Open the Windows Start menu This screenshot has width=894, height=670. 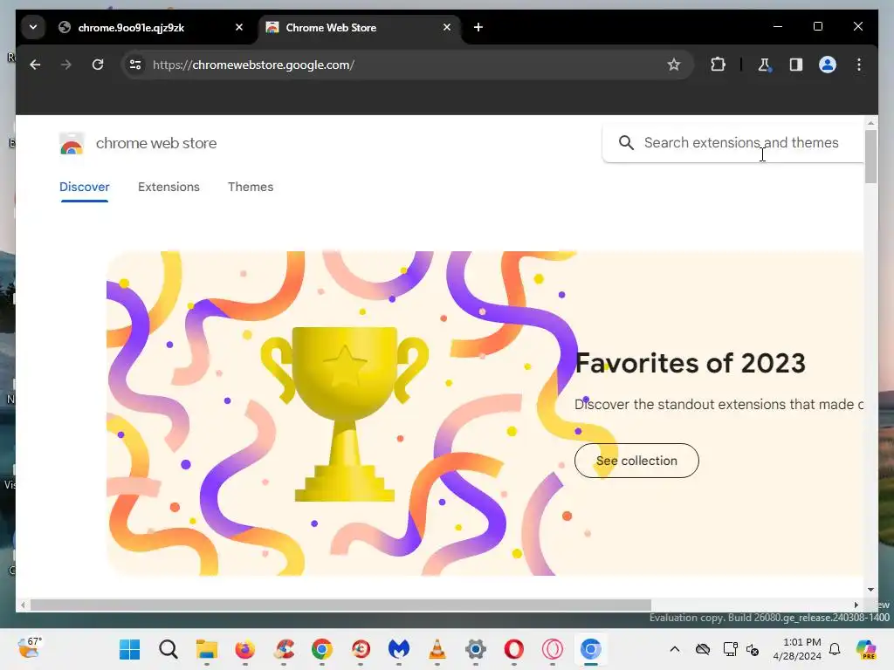pos(130,649)
